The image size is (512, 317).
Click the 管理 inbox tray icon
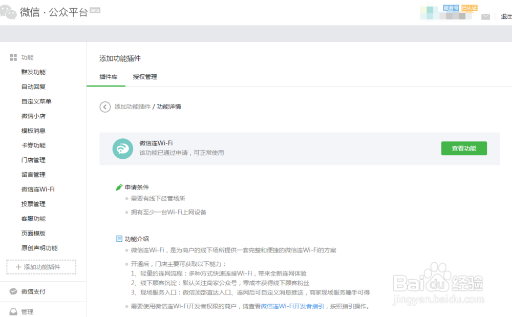click(13, 312)
